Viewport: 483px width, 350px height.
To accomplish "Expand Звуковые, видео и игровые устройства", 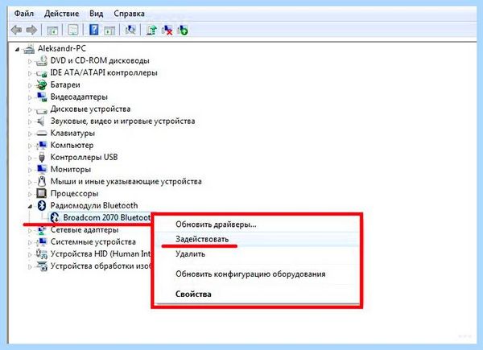I will (x=30, y=121).
